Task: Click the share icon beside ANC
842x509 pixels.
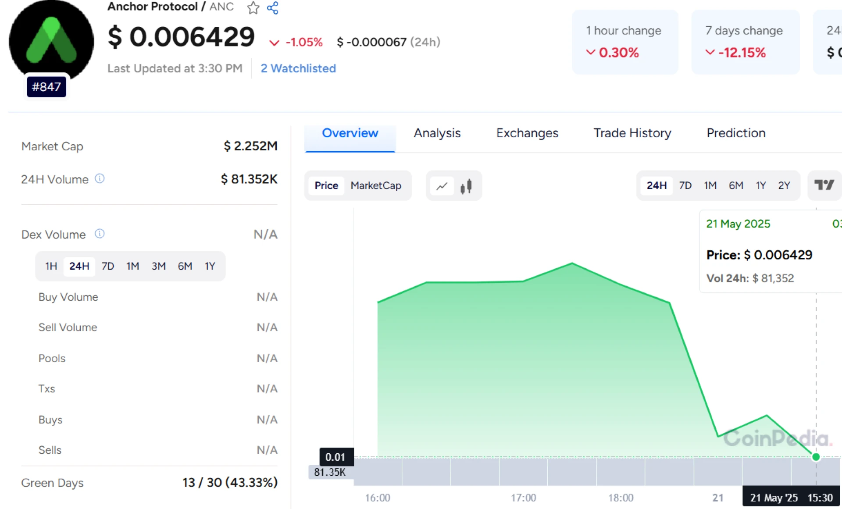Action: coord(273,8)
